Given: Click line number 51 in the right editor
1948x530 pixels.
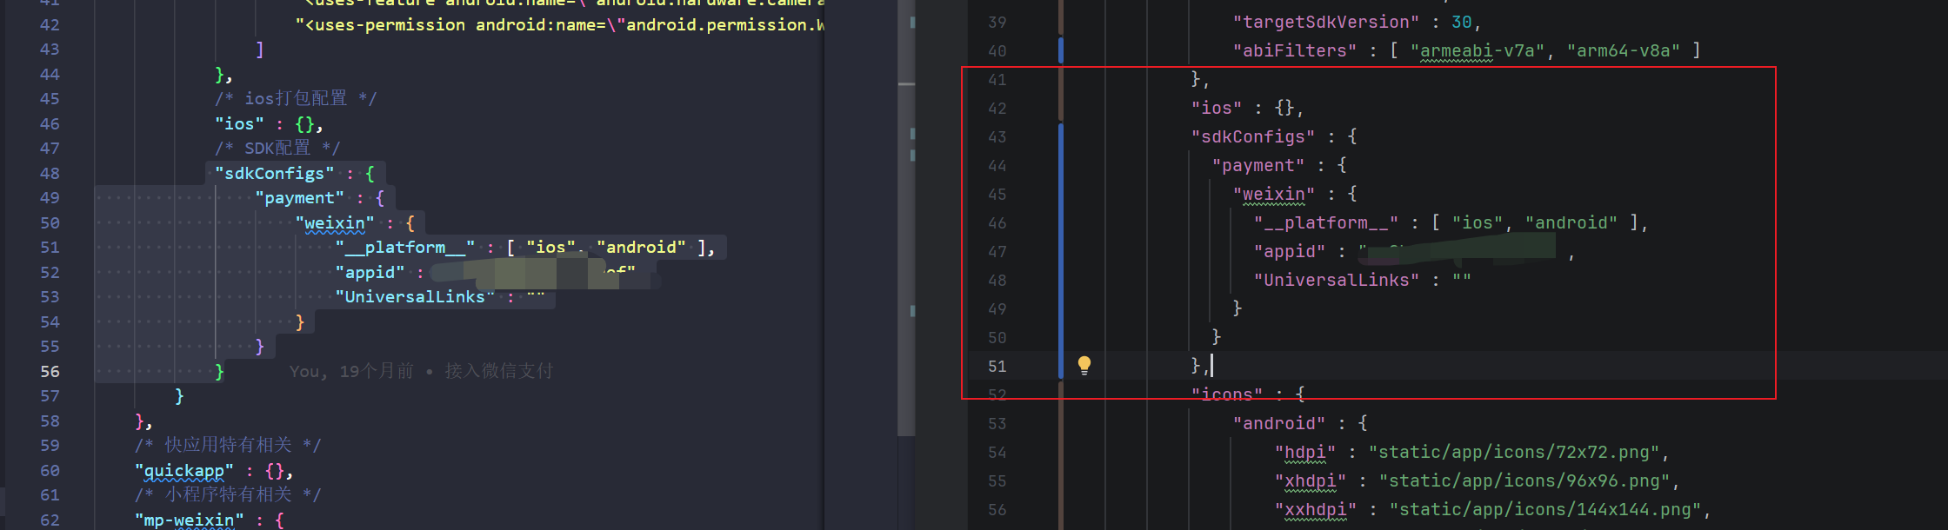Looking at the screenshot, I should coord(997,366).
